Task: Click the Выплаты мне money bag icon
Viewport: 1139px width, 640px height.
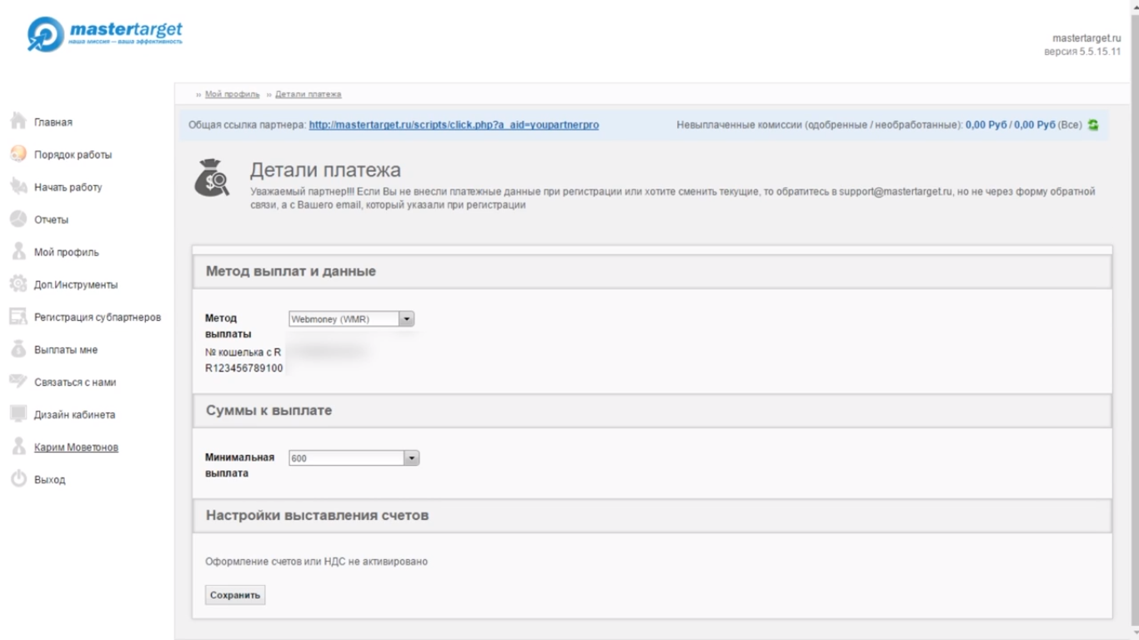Action: coord(18,350)
